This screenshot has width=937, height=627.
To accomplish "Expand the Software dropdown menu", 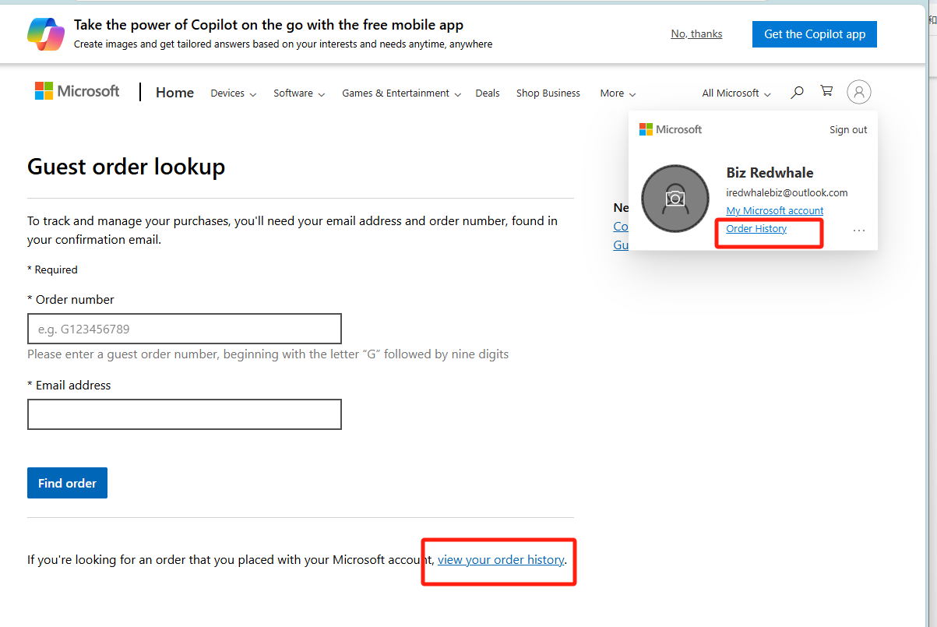I will click(x=299, y=93).
